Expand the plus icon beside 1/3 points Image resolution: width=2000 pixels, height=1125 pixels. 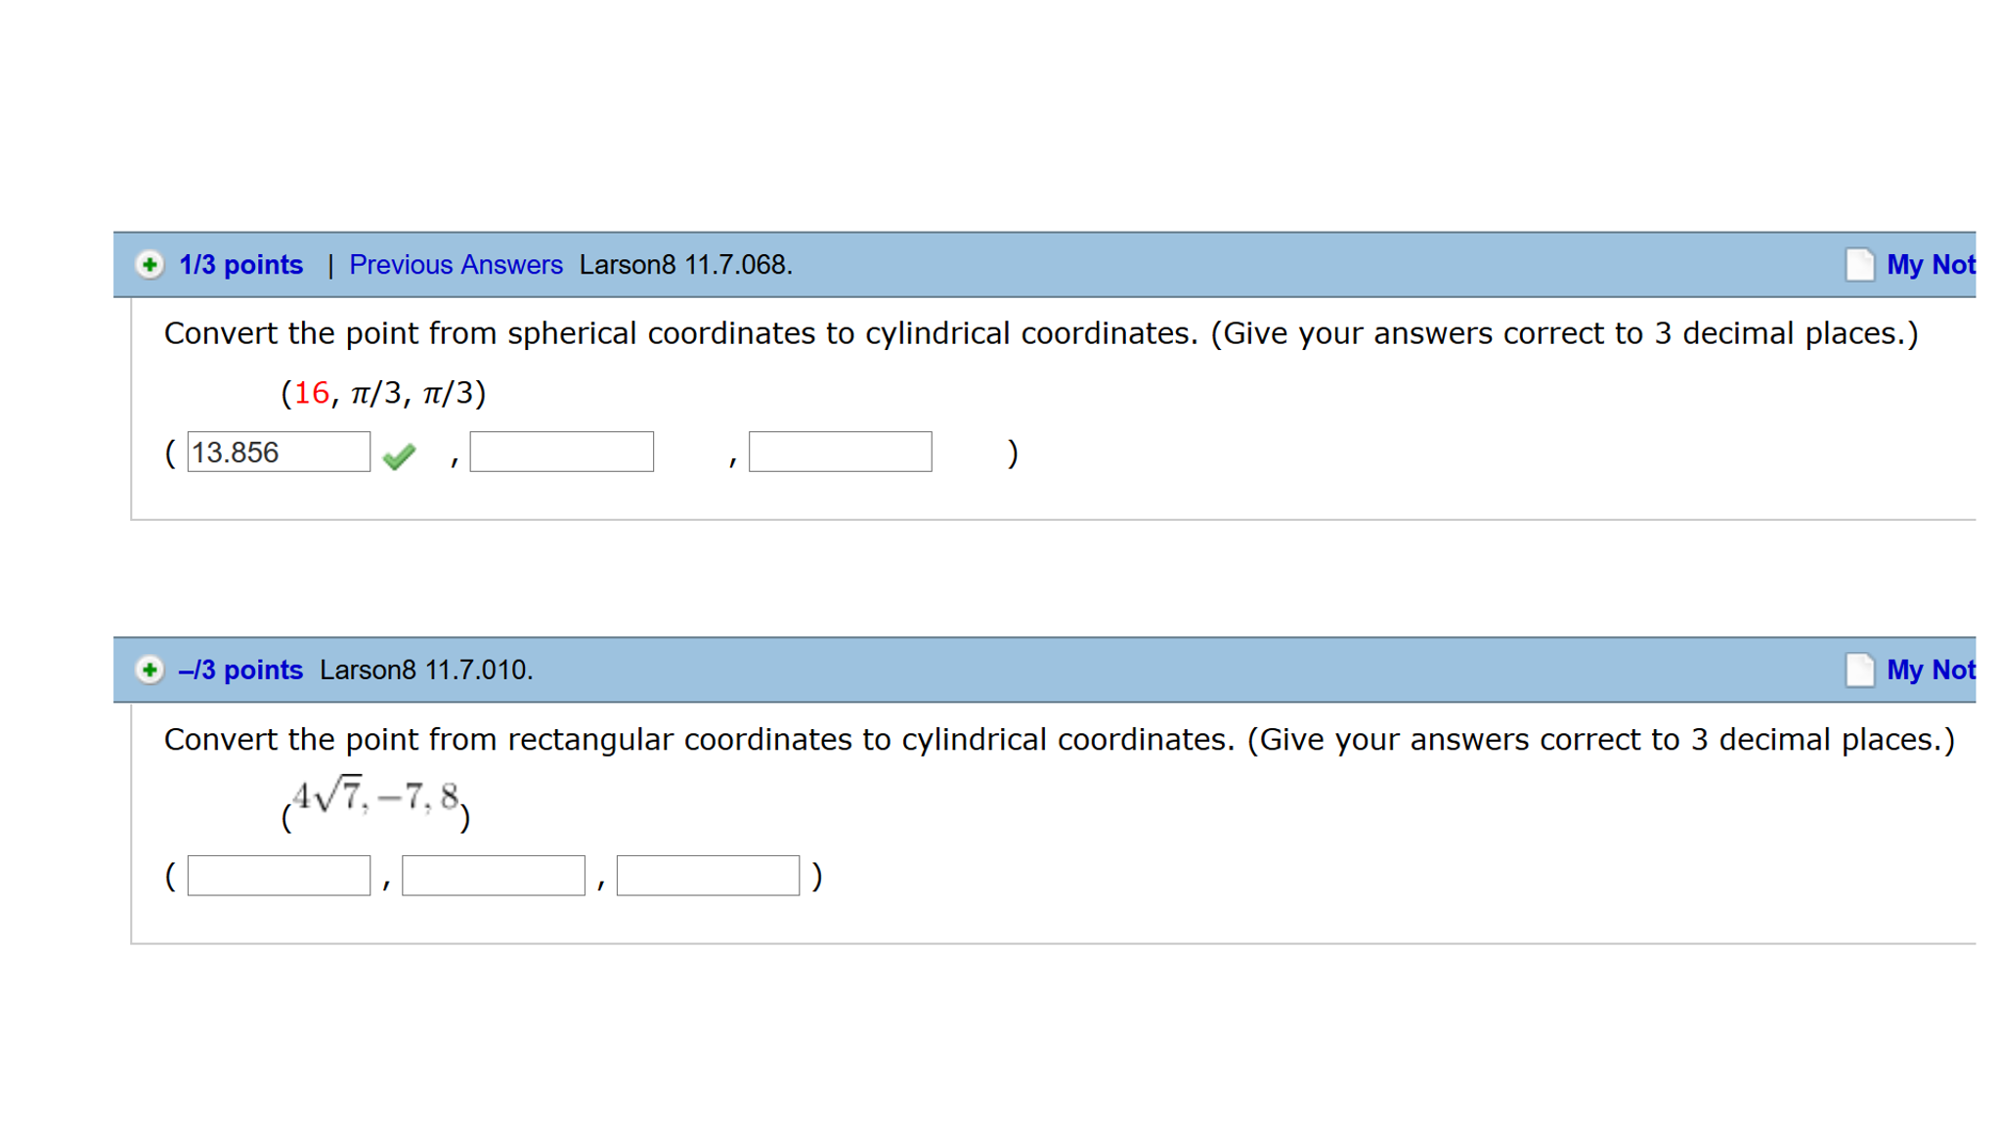(x=150, y=265)
